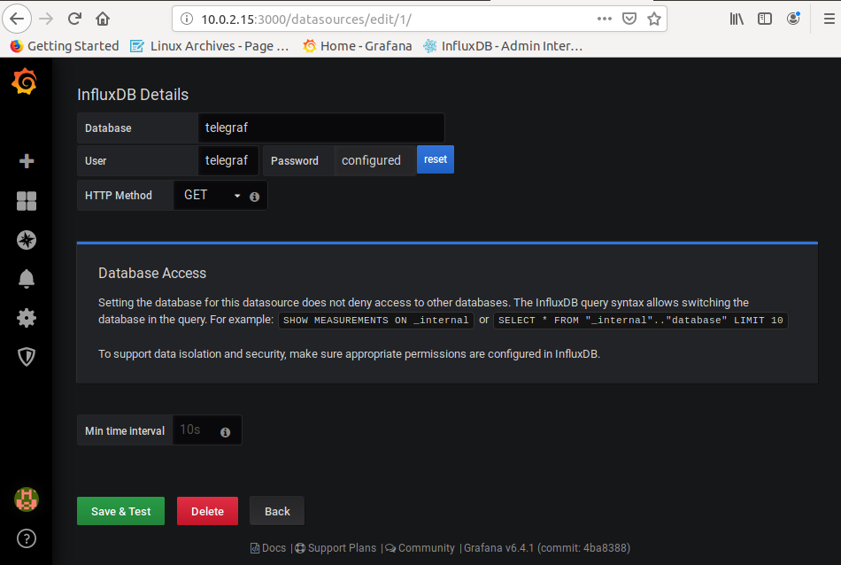Click the Grafana v6.4.1 version text
The image size is (841, 565).
tap(546, 548)
